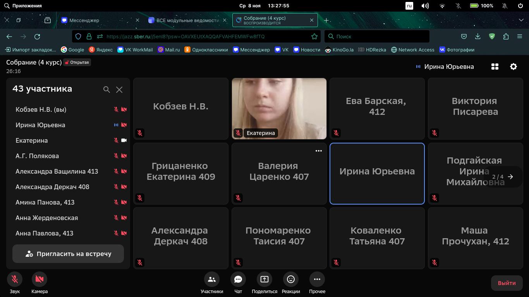529x297 pixels.
Task: Reload the page
Action: [37, 36]
